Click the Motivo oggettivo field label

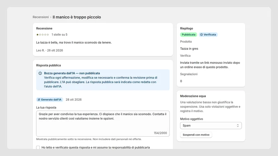tap(191, 119)
